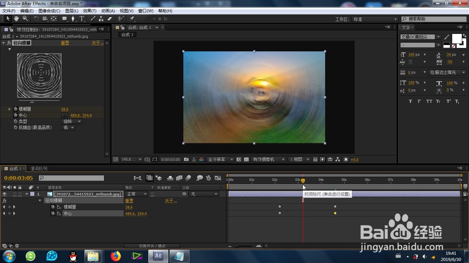Select the Hand tool
The height and width of the screenshot is (263, 469).
coord(16,18)
